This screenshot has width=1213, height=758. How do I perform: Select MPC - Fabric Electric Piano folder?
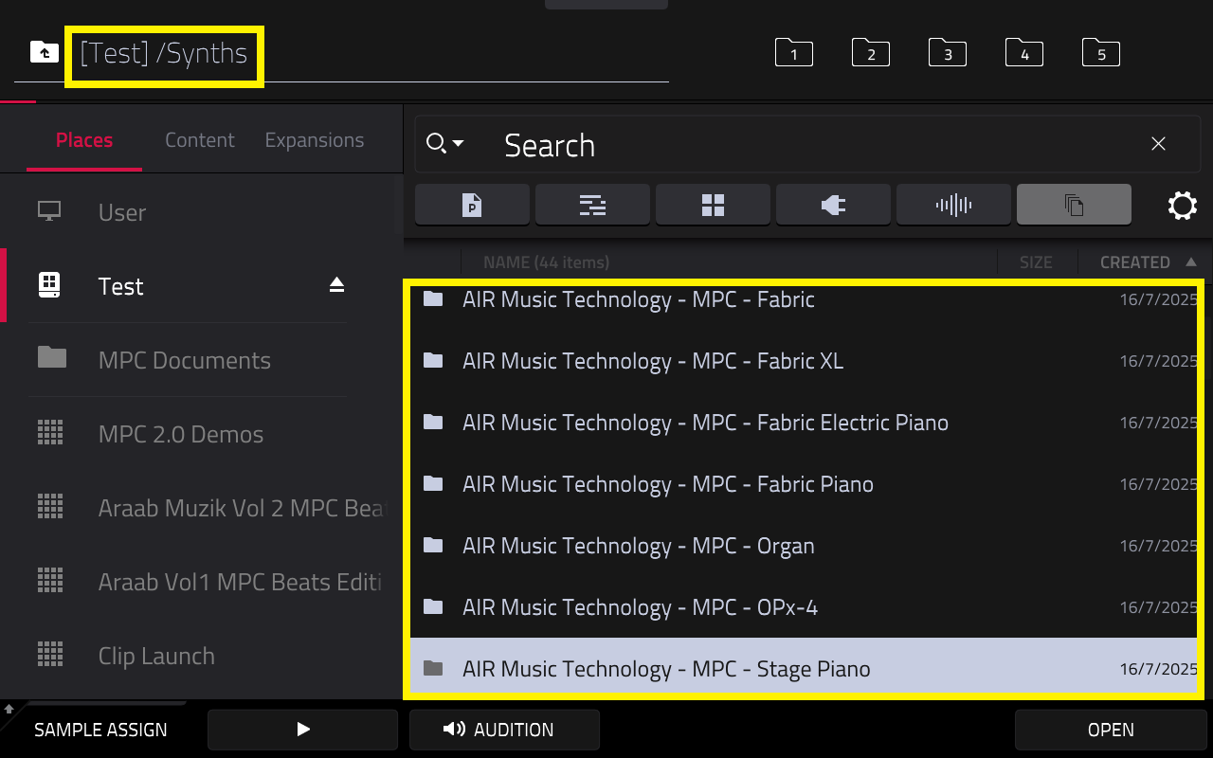[805, 423]
